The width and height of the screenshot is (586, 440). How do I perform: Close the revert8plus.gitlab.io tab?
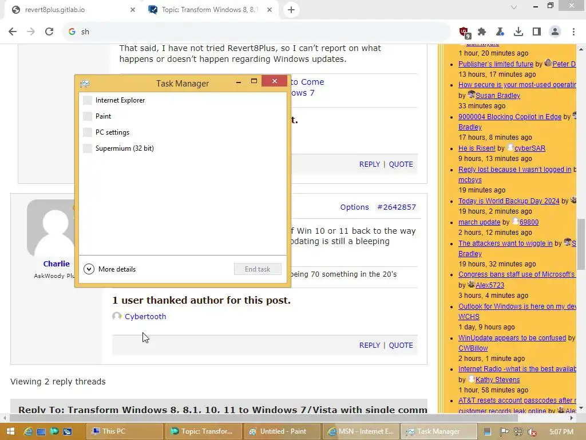tap(133, 10)
